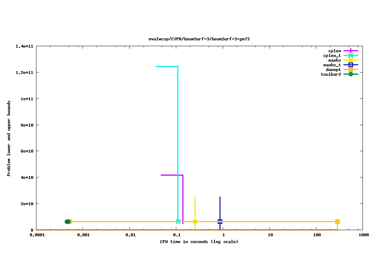Image resolution: width=369 pixels, height=277 pixels.
Task: Click the 0.001 x-axis tick label
Action: 83,235
